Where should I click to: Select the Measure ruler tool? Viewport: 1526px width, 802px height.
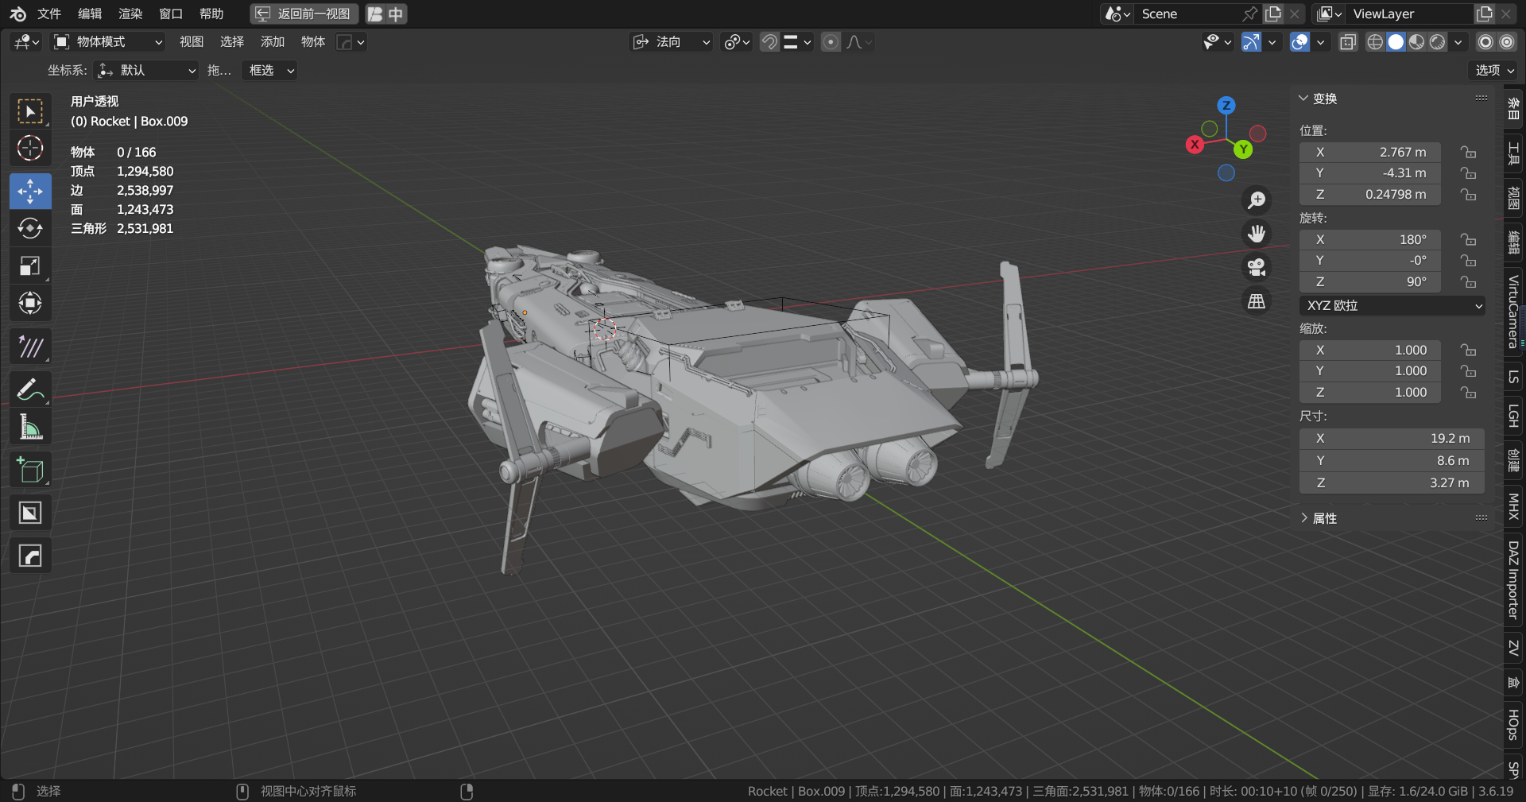(x=30, y=428)
